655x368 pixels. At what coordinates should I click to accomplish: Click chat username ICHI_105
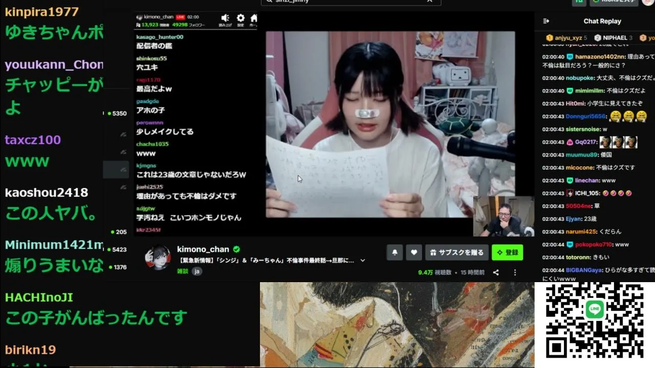coord(587,193)
